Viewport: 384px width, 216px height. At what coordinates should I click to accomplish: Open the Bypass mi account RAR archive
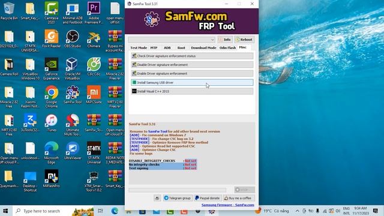[115, 41]
